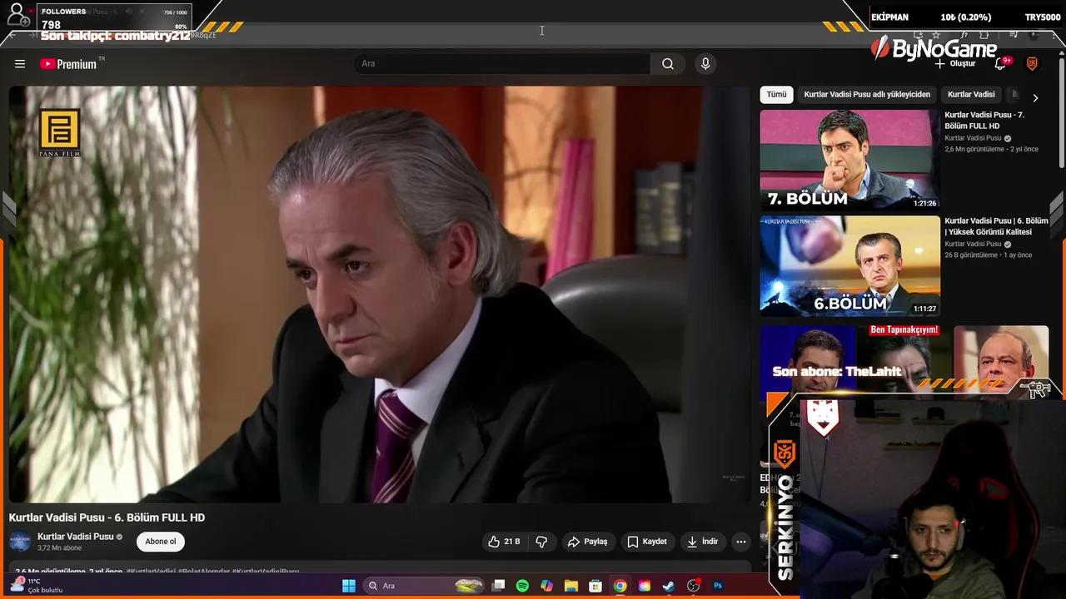
Task: Start voice search with microphone icon
Action: click(x=705, y=64)
